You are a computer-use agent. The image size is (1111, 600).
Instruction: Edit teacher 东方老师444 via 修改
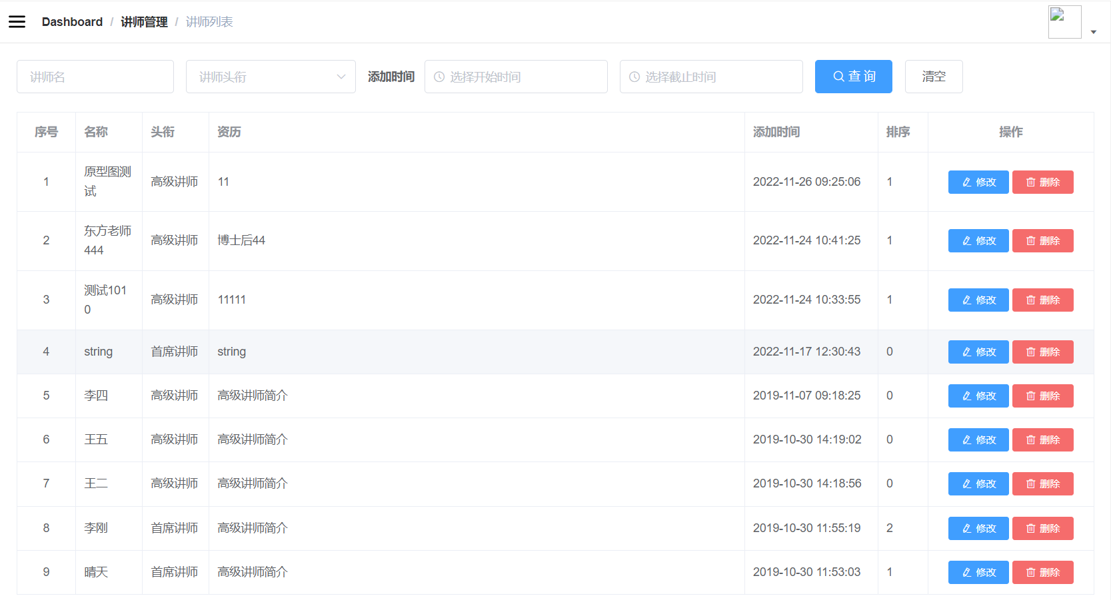click(x=978, y=240)
